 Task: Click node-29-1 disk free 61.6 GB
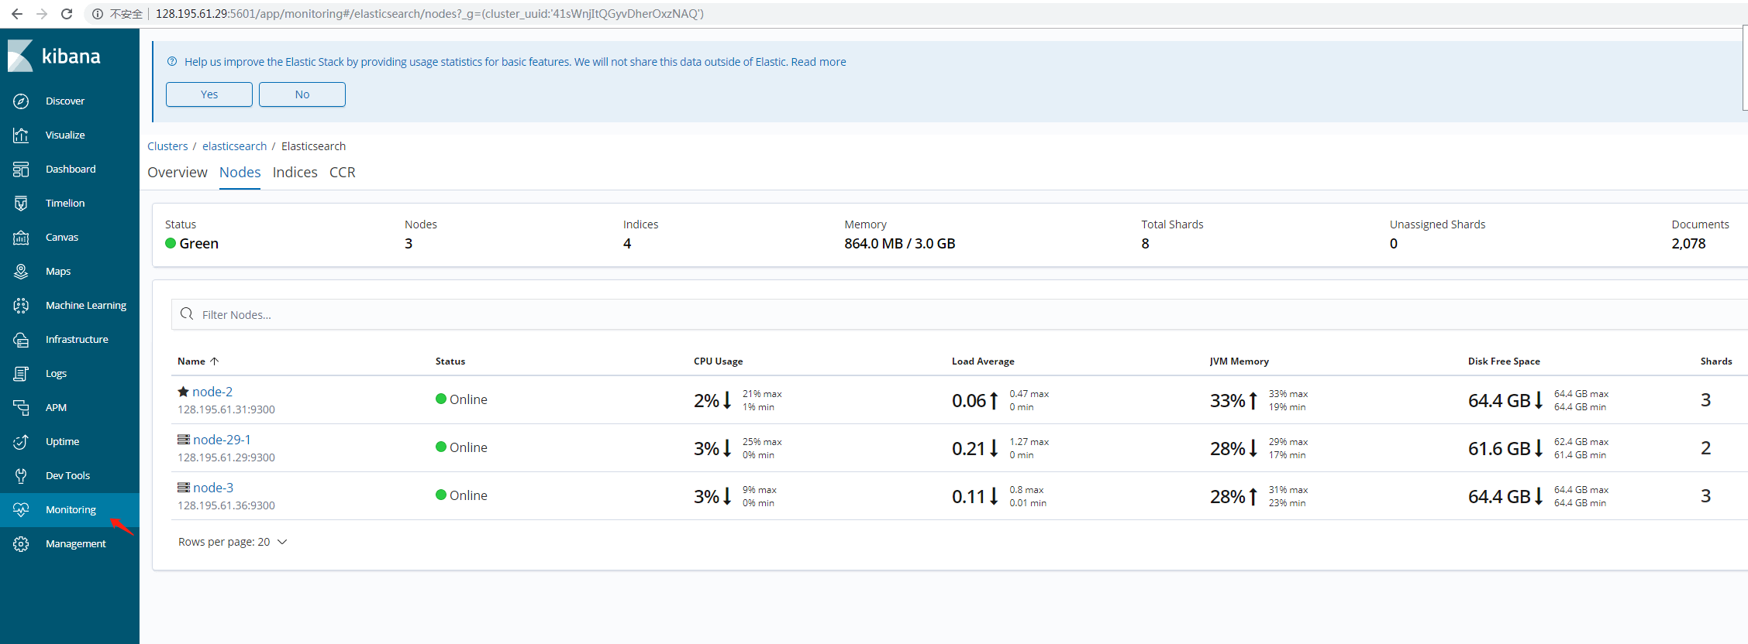tap(1499, 449)
